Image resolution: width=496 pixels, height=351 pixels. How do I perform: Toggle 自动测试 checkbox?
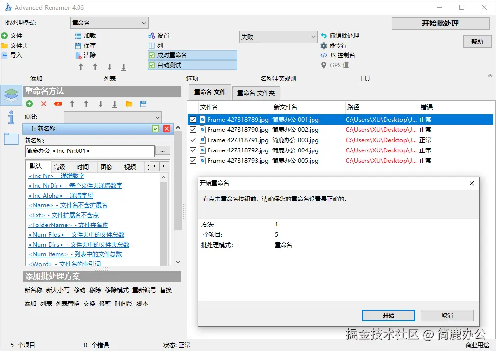click(x=152, y=66)
